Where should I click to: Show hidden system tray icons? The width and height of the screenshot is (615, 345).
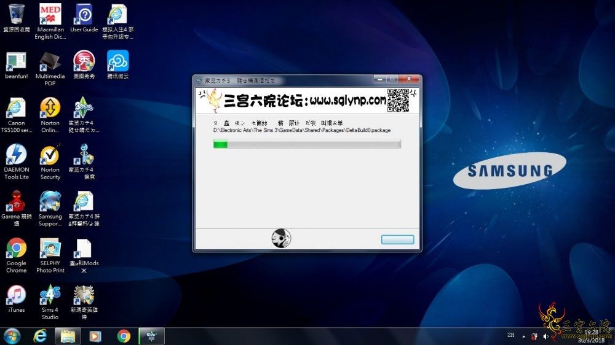click(523, 336)
